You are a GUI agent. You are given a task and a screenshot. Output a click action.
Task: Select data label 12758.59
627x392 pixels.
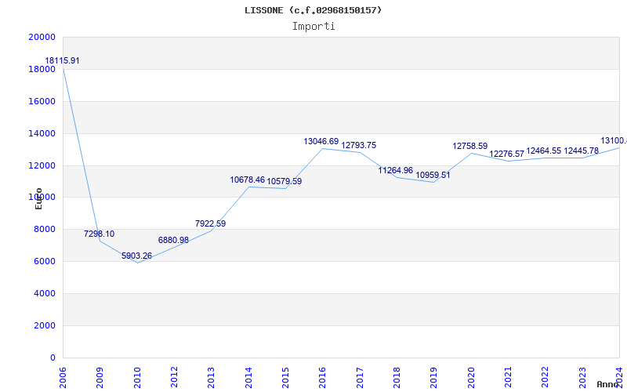pyautogui.click(x=469, y=147)
